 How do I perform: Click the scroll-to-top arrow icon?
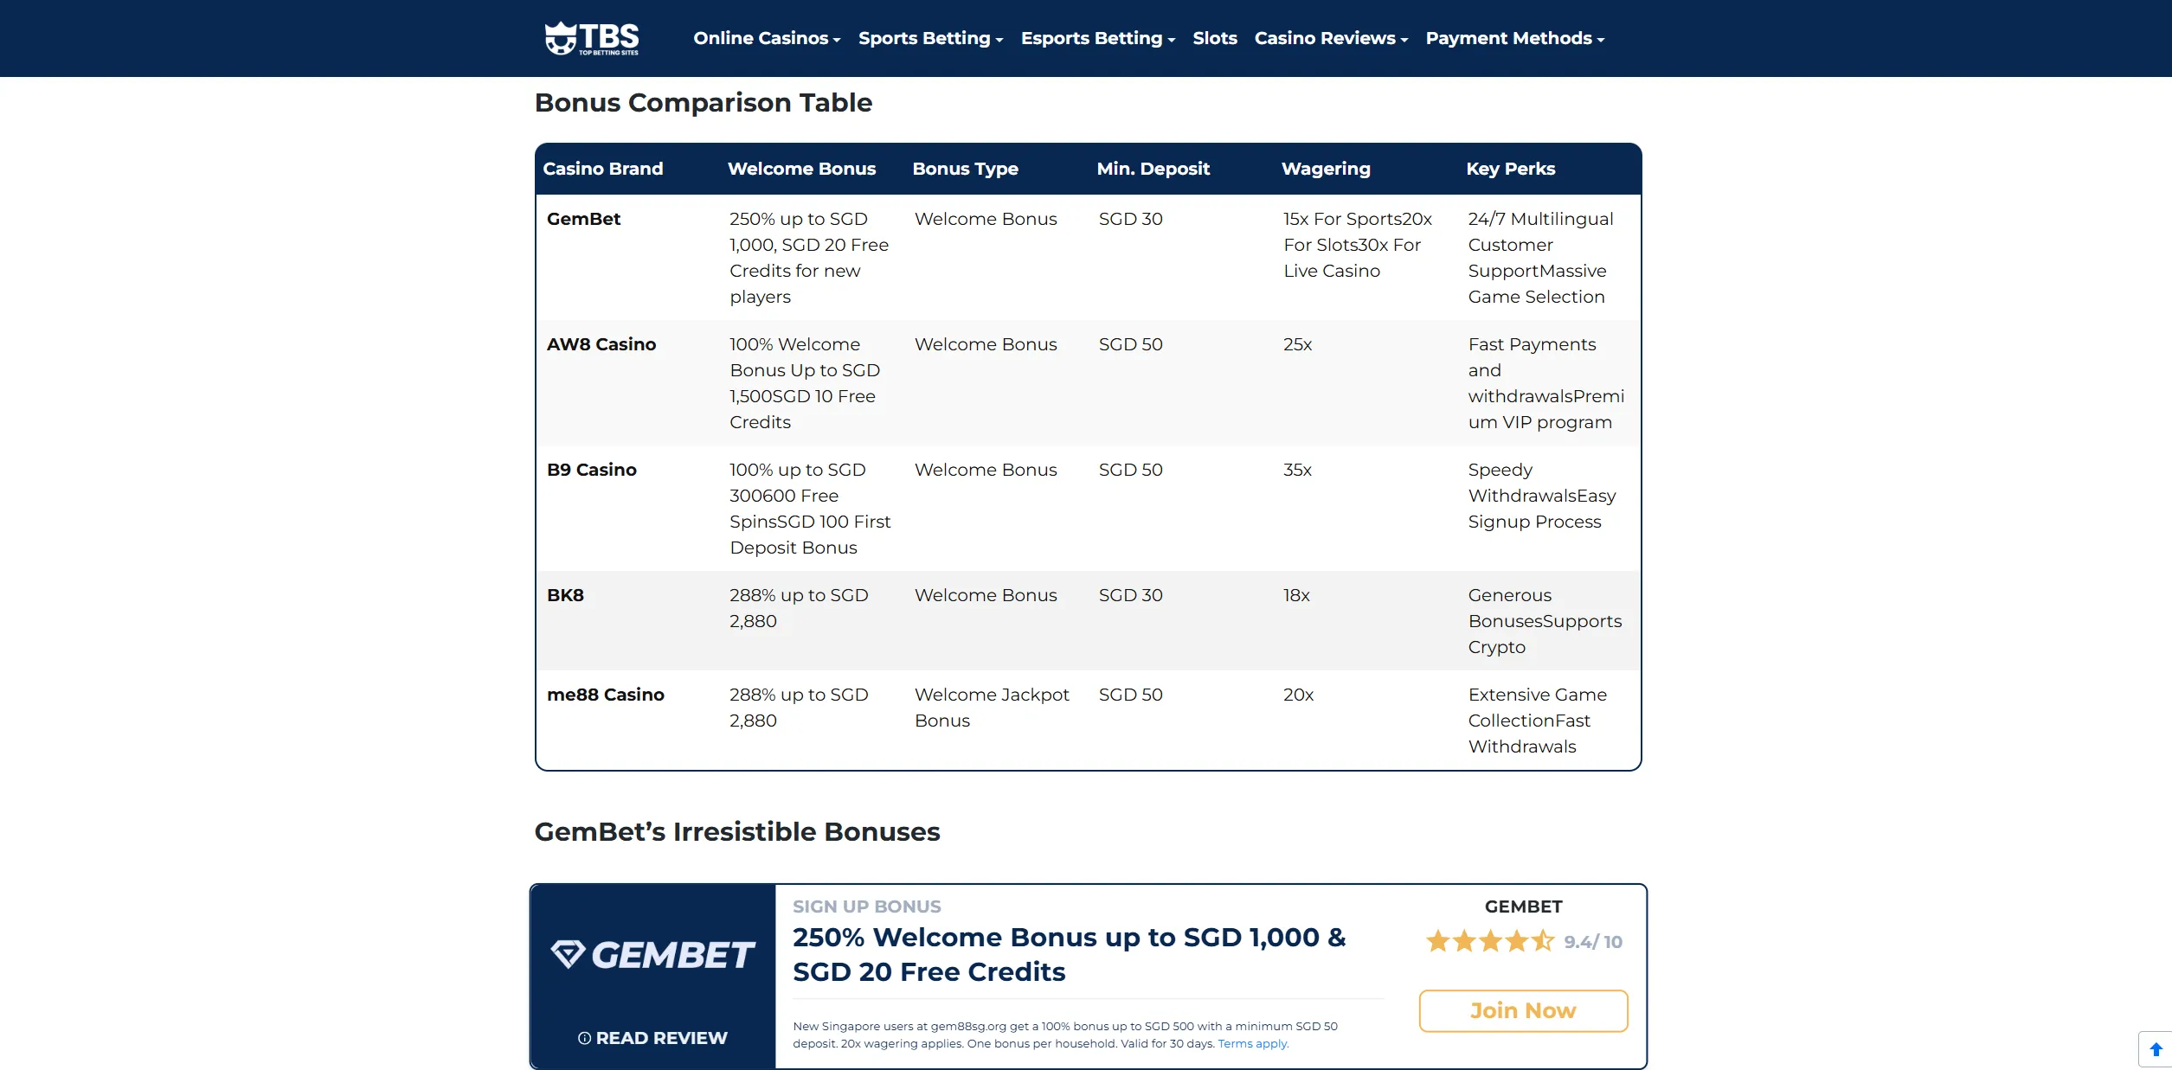(x=2156, y=1049)
